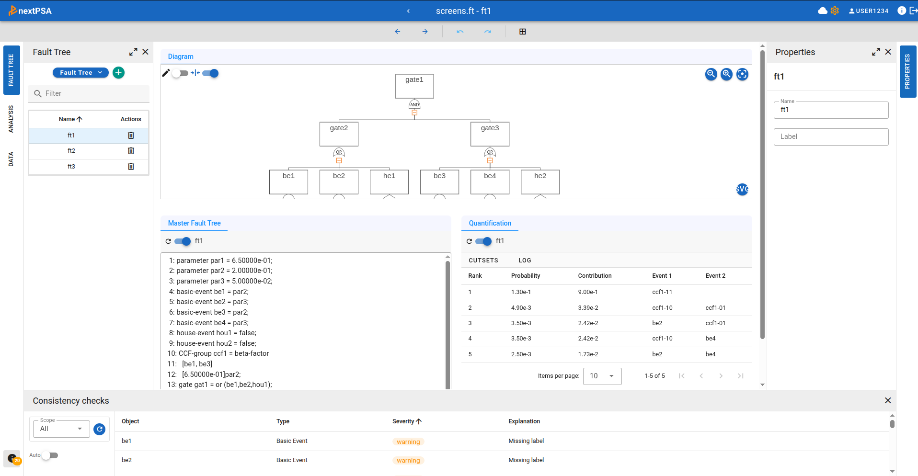Disable the ft1 toggle in Quantification panel
Viewport: 918px width, 476px height.
(x=483, y=241)
